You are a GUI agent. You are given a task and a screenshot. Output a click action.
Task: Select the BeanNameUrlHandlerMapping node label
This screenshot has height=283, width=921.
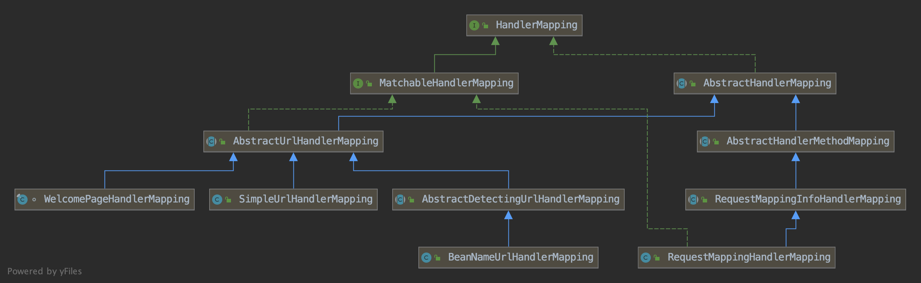tap(520, 257)
